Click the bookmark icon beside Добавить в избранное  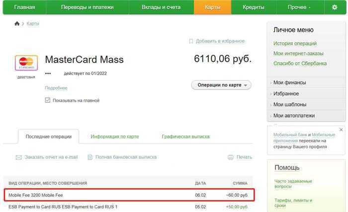pyautogui.click(x=191, y=41)
